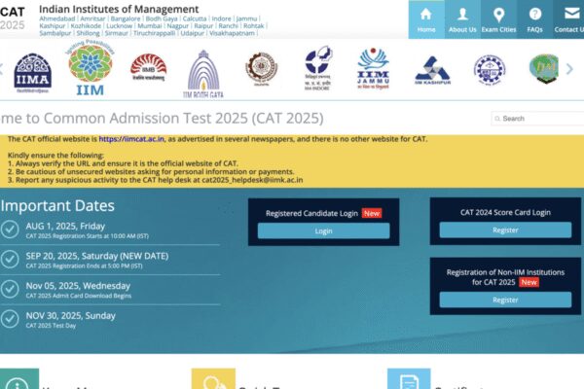Click 'NOV 30, 2025, Sunday' date text

[71, 316]
